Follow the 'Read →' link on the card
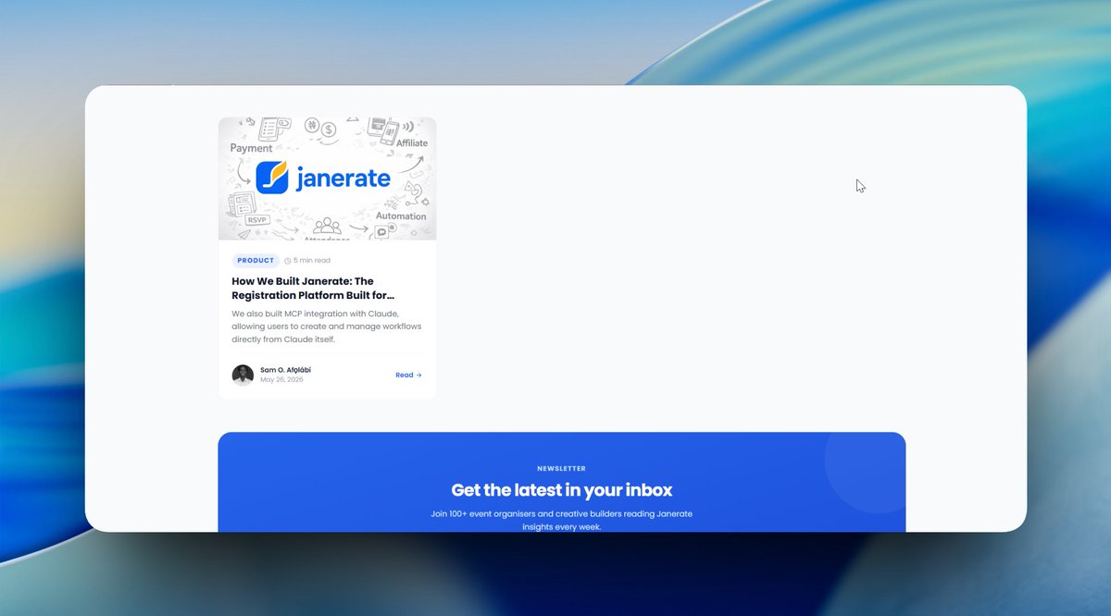Image resolution: width=1111 pixels, height=616 pixels. (x=408, y=375)
